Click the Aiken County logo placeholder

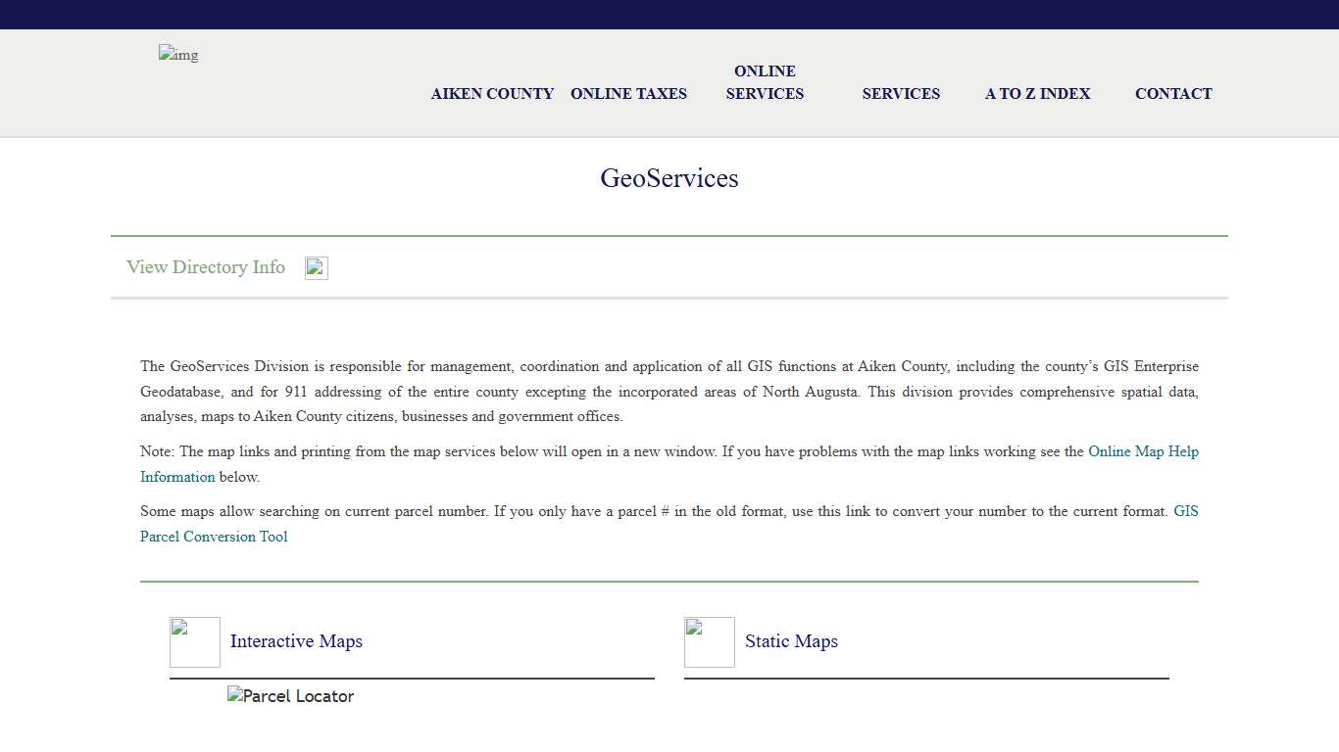click(177, 55)
